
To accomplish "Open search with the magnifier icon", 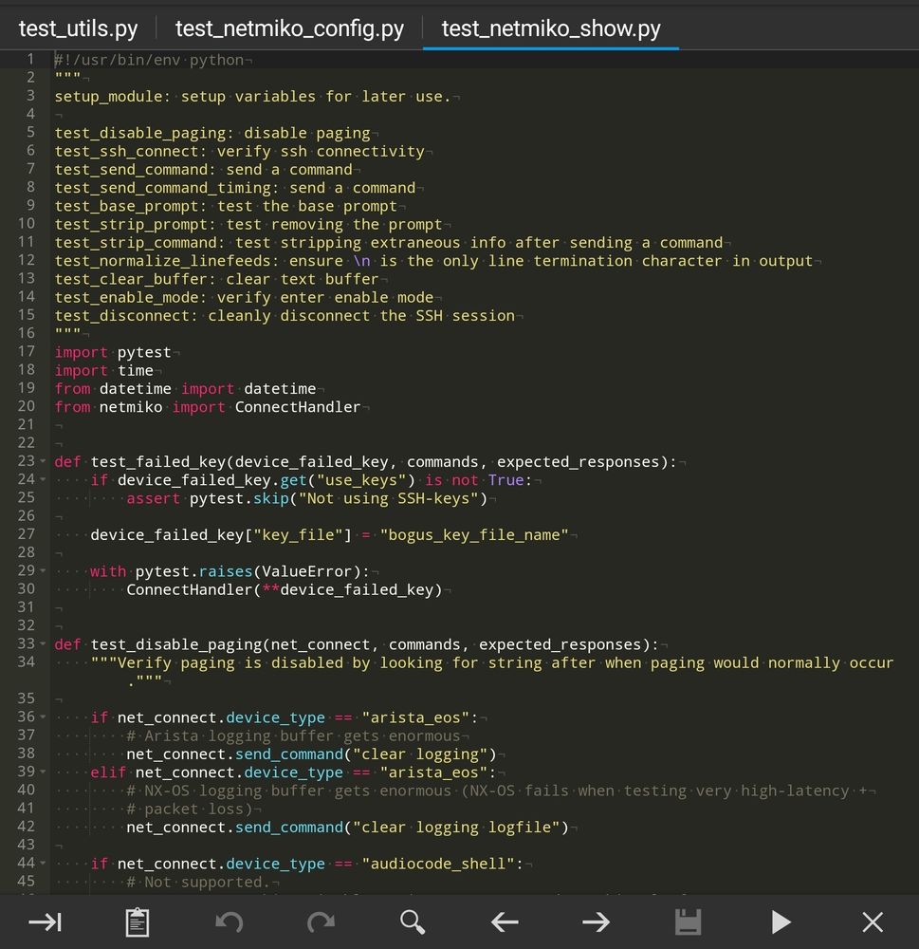I will point(413,922).
